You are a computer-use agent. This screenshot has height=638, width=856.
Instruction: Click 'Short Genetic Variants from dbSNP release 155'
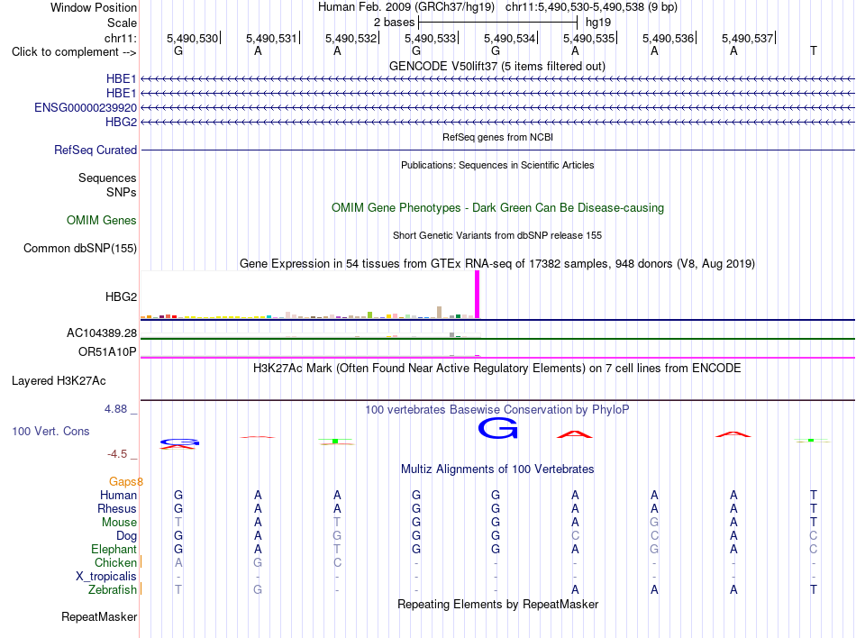coord(496,235)
